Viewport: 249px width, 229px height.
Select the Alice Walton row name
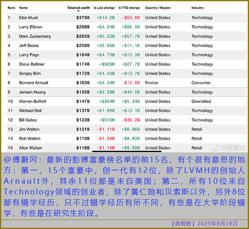point(30,148)
